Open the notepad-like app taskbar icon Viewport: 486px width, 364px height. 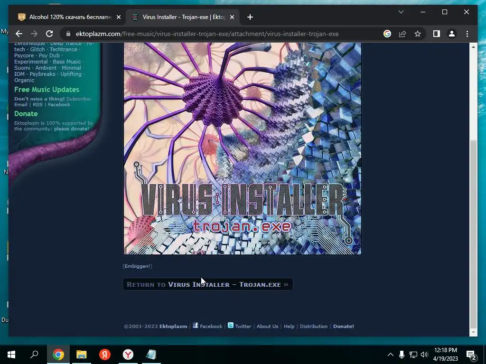[x=151, y=355]
